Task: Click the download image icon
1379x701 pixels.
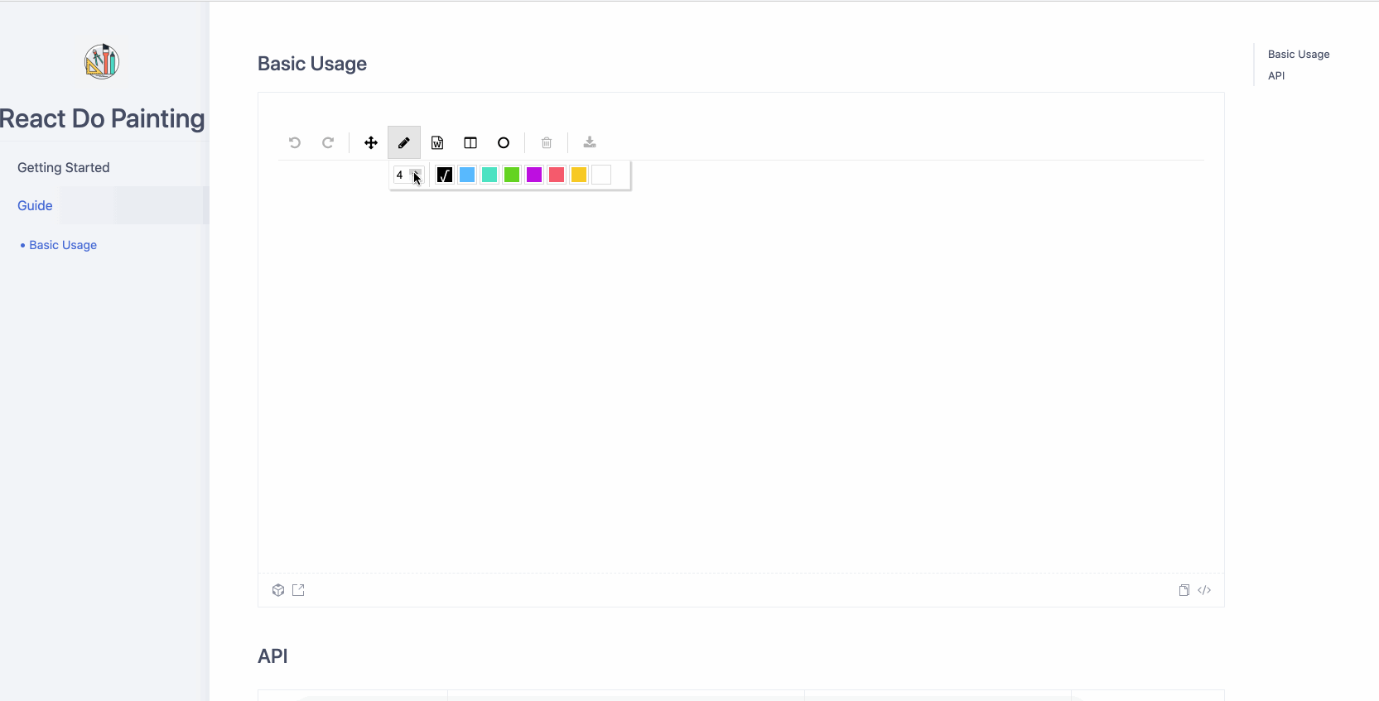Action: point(590,142)
